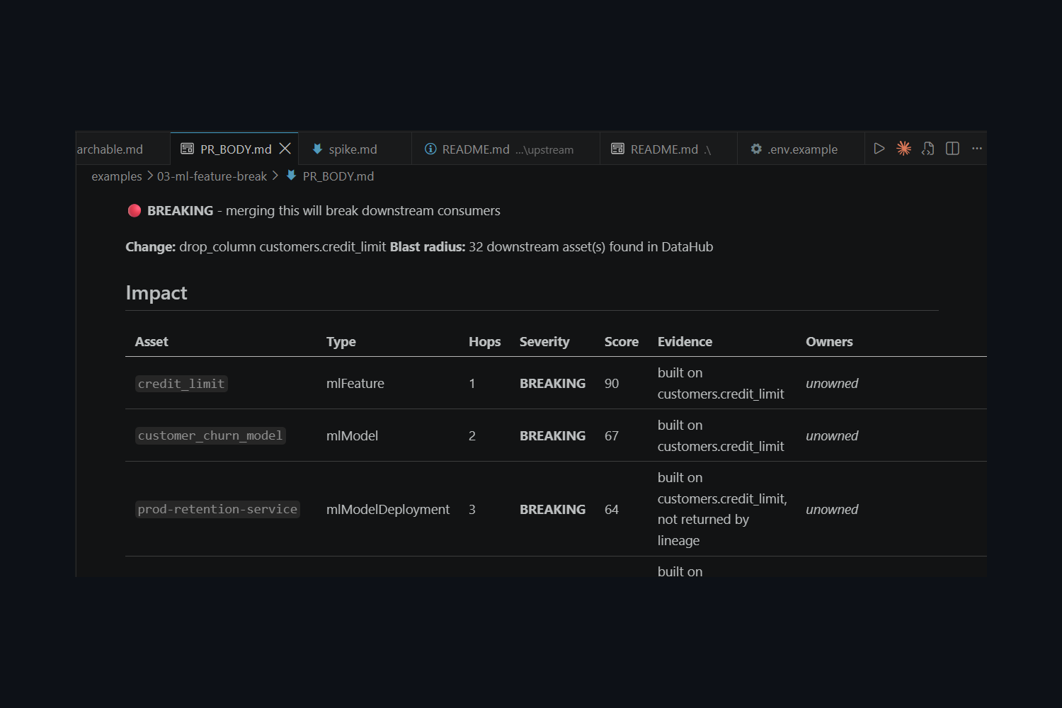This screenshot has width=1062, height=708.
Task: Click the mlModel type cell
Action: (352, 436)
